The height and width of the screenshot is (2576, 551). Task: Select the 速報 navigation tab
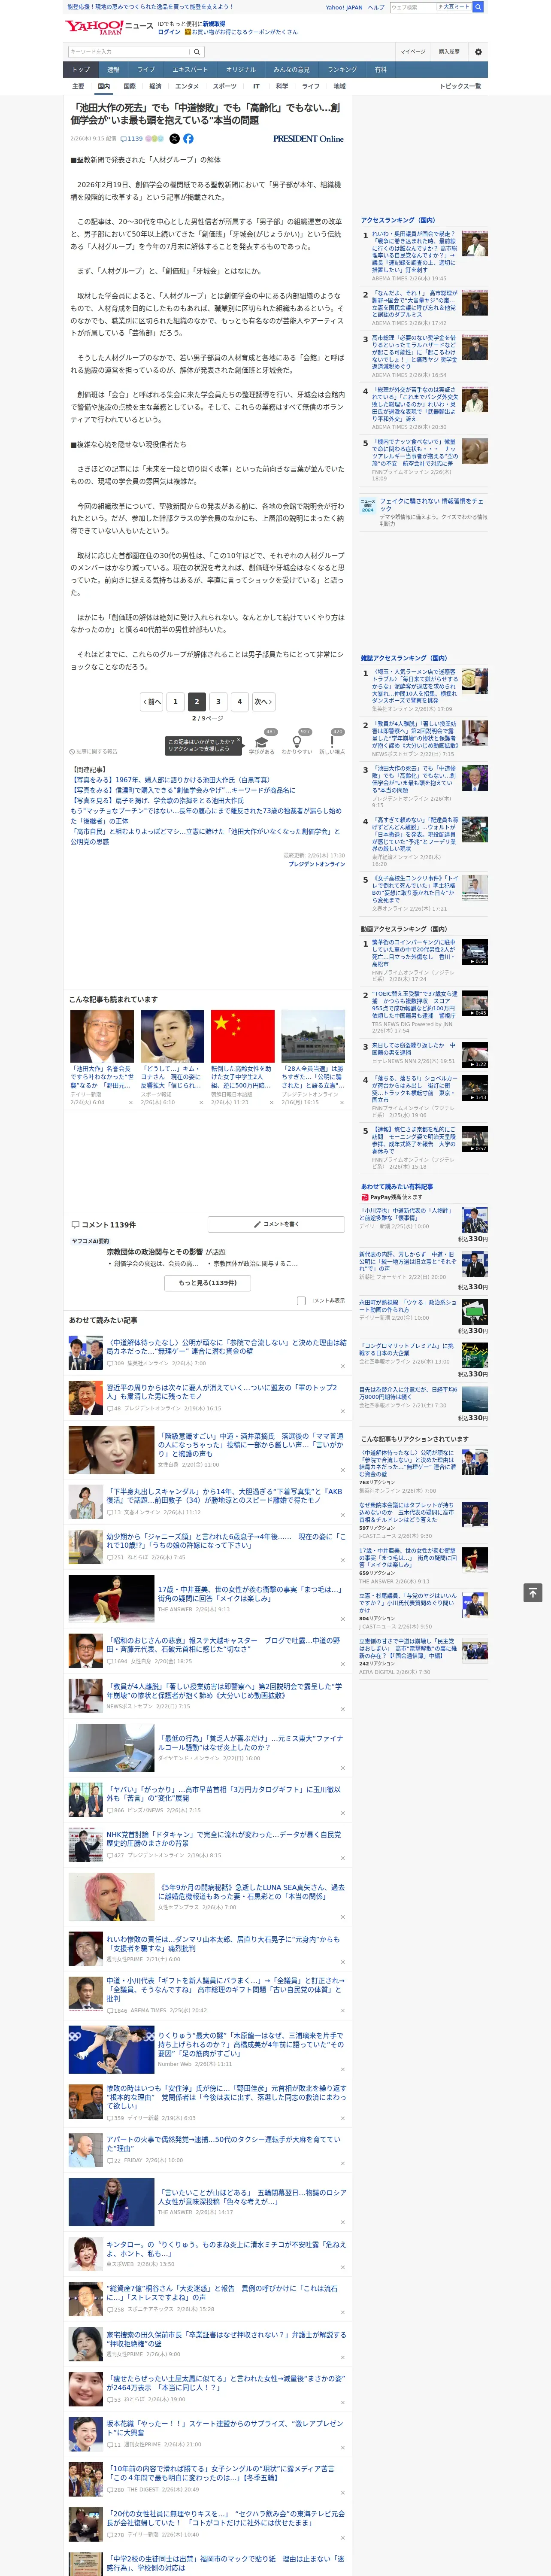[x=113, y=70]
